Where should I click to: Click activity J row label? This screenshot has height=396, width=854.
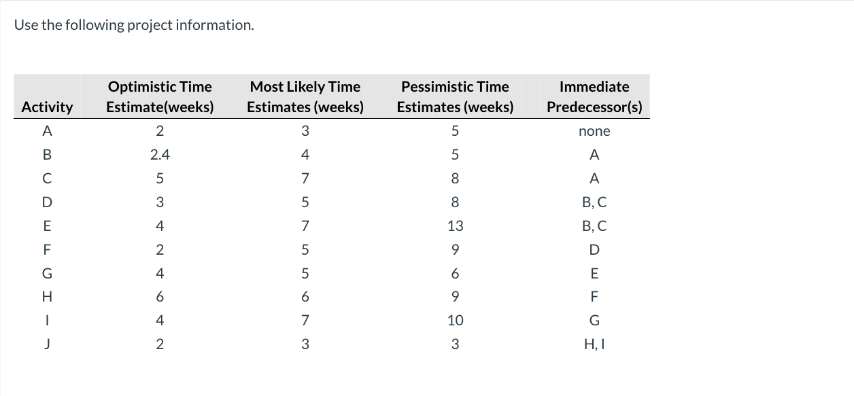click(x=47, y=344)
